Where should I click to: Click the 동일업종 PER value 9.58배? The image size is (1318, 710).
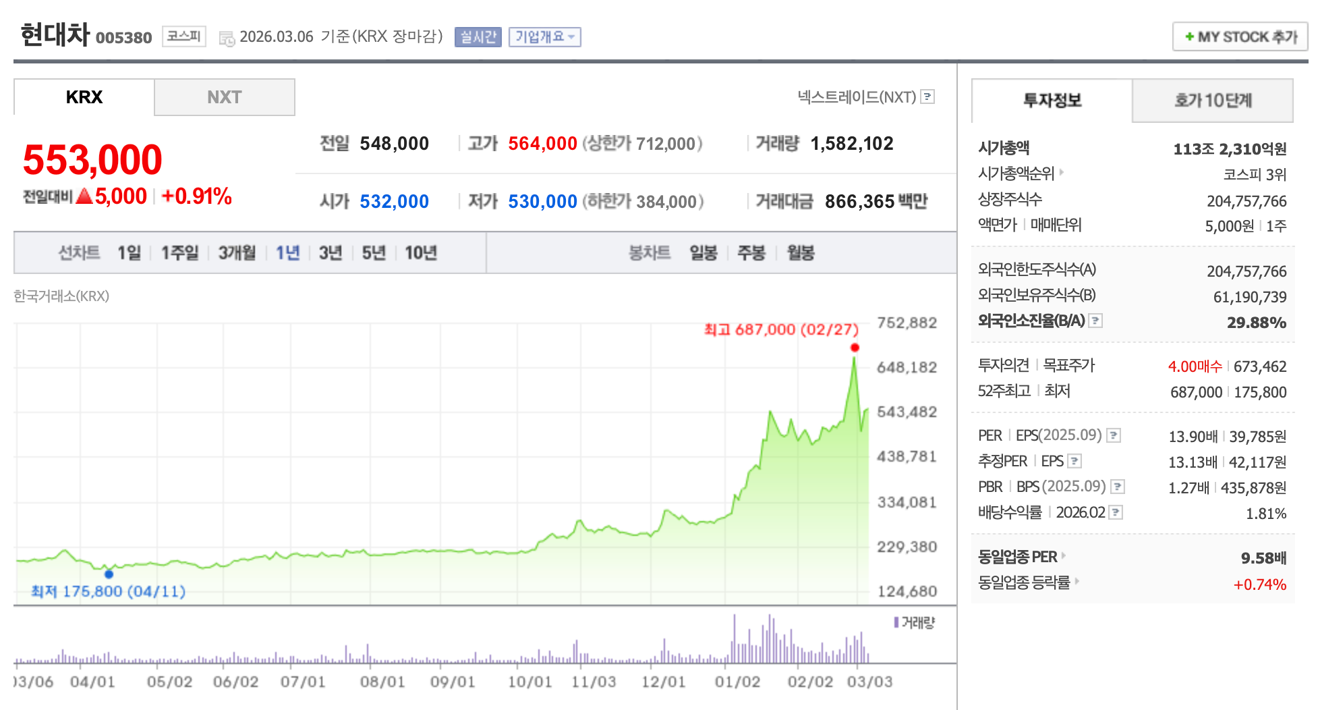(1263, 558)
